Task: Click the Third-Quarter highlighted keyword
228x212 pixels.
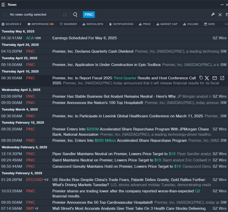Action: click(x=125, y=78)
